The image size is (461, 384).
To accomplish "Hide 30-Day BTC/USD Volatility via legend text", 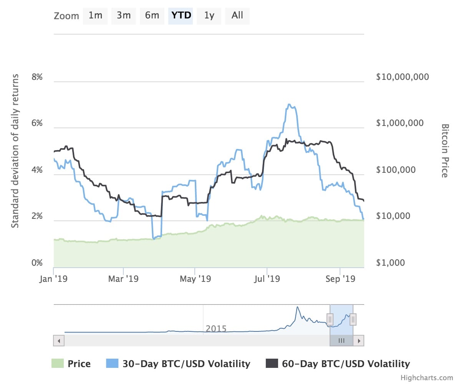I will pos(186,364).
